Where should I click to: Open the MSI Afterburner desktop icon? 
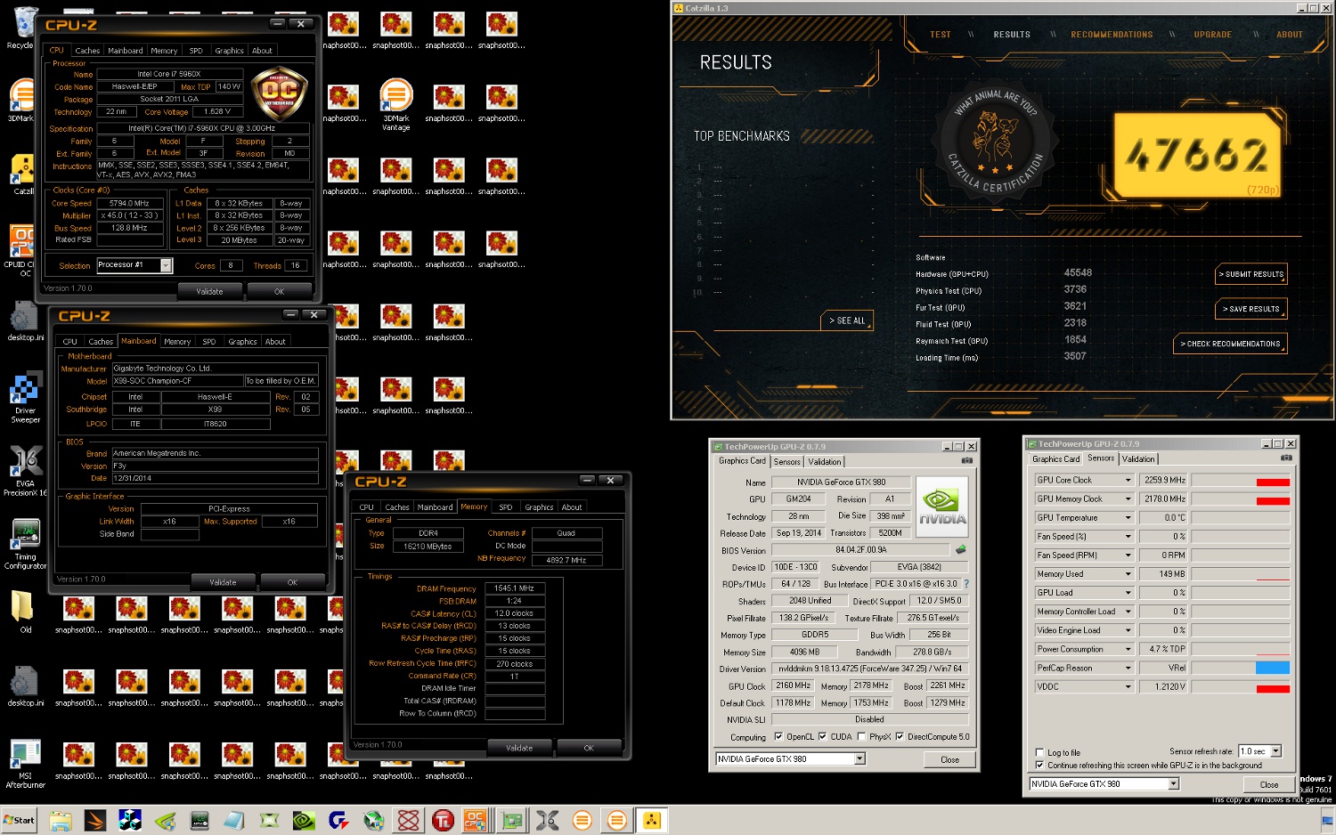click(25, 764)
